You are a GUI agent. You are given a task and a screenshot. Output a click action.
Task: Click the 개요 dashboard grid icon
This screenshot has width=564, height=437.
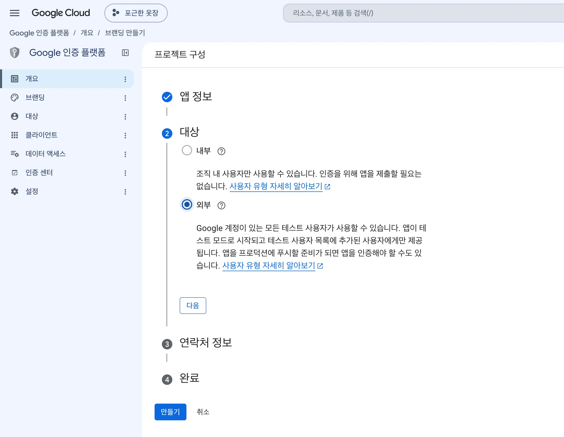click(x=15, y=79)
